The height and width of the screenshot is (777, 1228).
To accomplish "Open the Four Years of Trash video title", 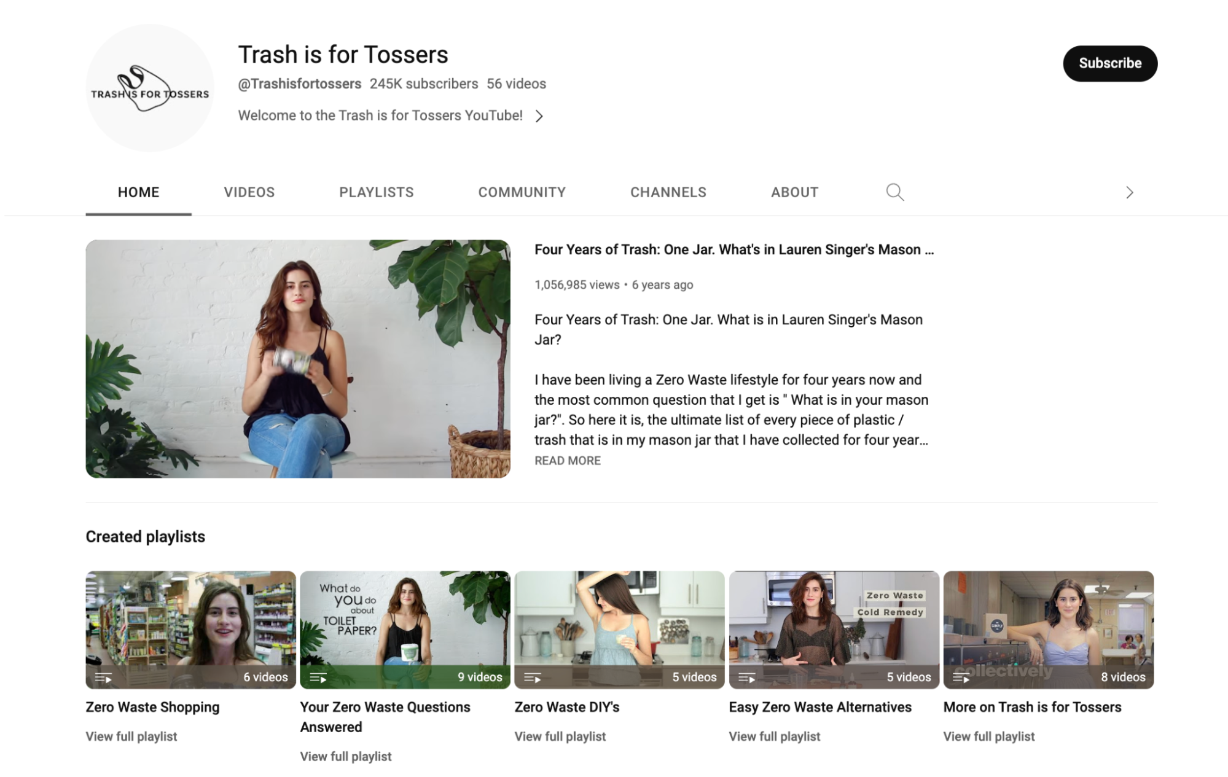I will (733, 249).
